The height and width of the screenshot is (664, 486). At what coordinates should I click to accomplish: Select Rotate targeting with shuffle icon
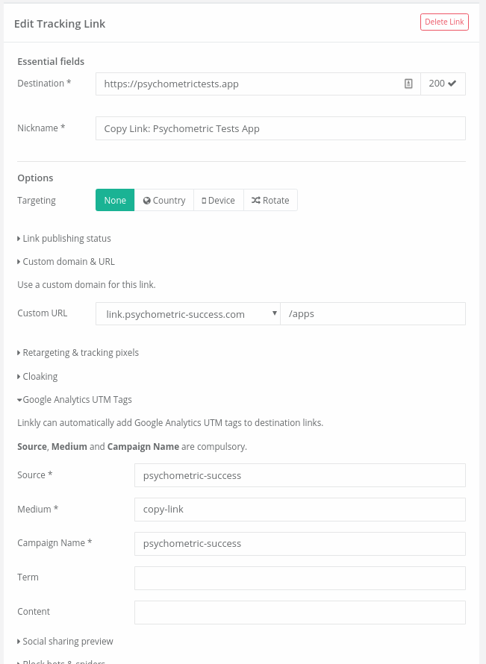point(270,201)
